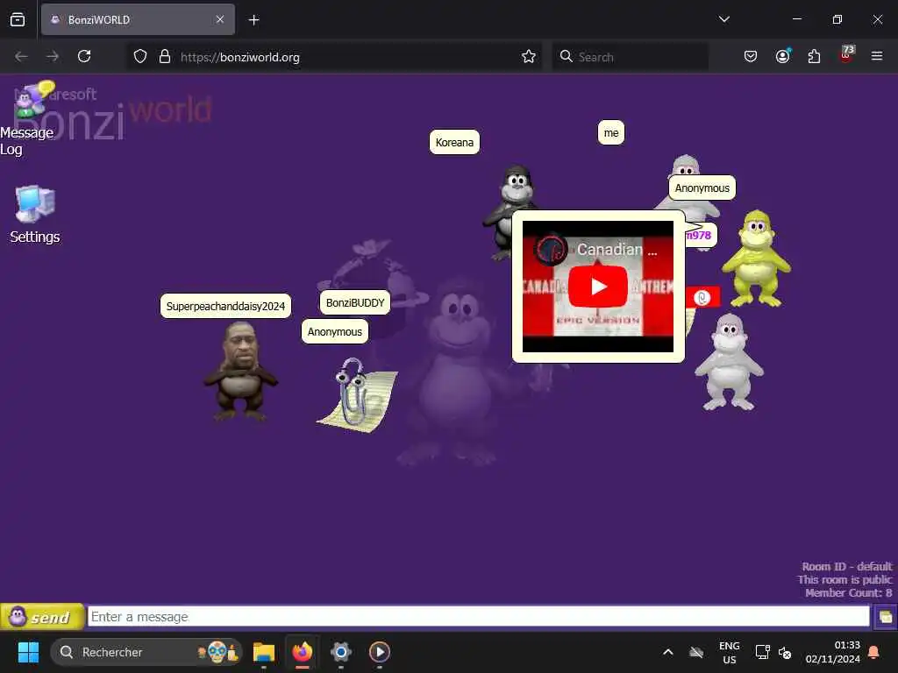
Task: Click the Anonymous tag above Clippy
Action: pos(334,332)
